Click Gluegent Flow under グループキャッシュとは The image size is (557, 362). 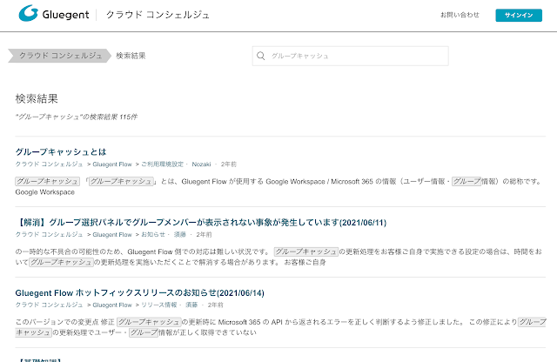pyautogui.click(x=112, y=164)
